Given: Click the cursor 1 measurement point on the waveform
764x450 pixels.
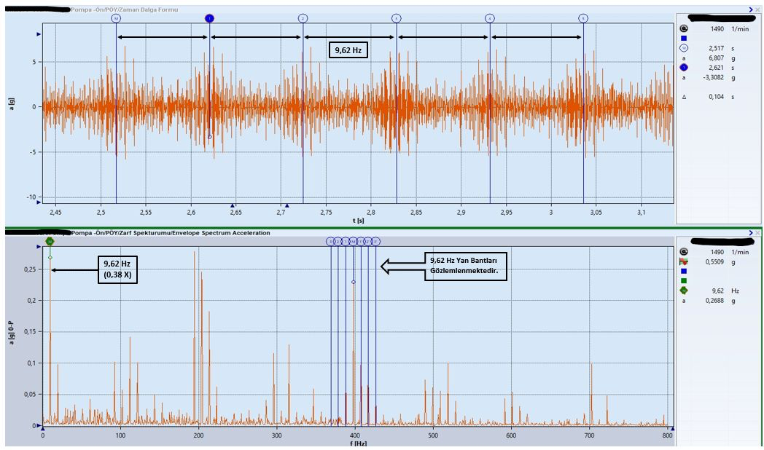Looking at the screenshot, I should [x=210, y=137].
